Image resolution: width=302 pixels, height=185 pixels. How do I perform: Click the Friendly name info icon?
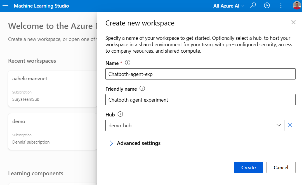pyautogui.click(x=142, y=89)
